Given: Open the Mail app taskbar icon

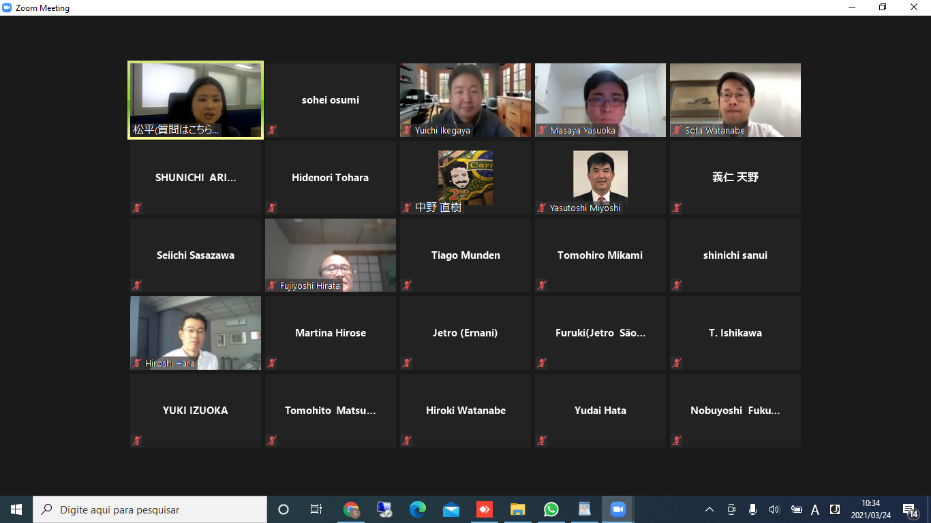Looking at the screenshot, I should (x=451, y=509).
